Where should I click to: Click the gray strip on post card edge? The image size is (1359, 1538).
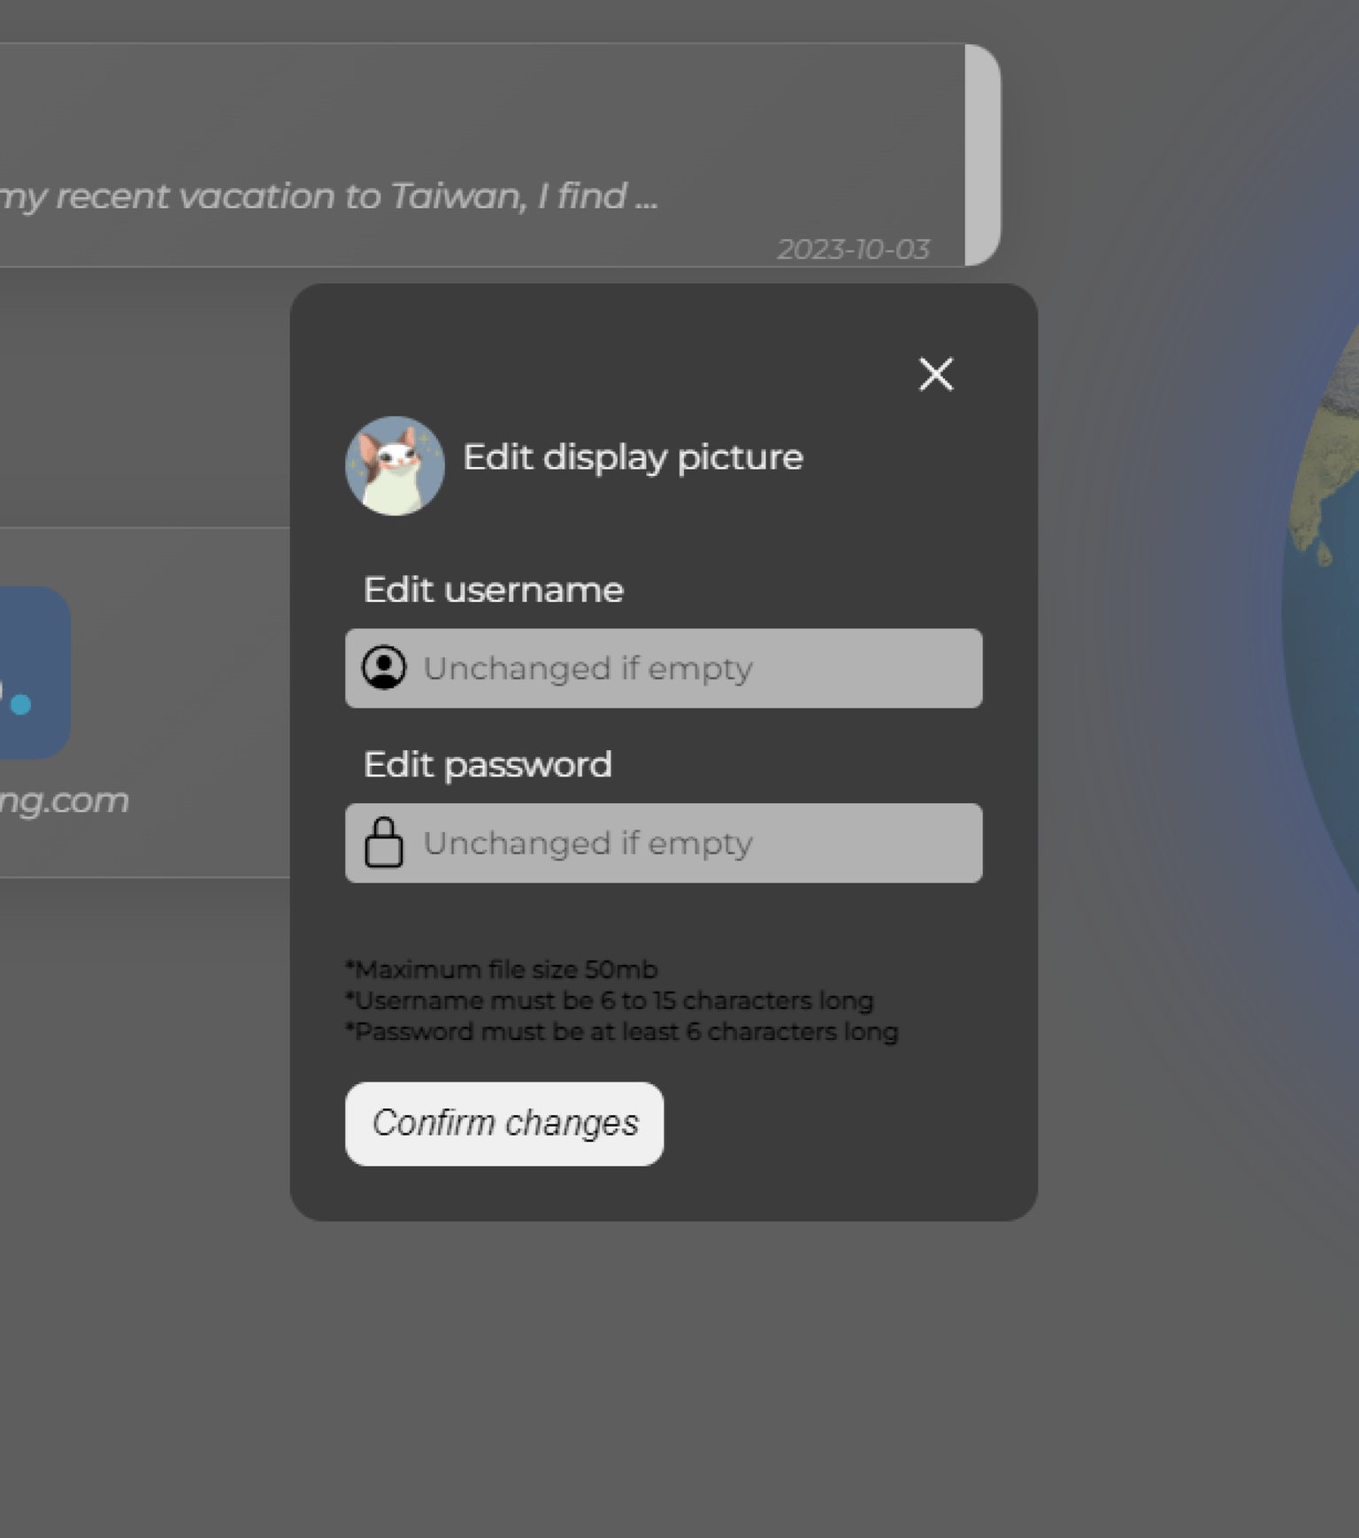pos(983,155)
